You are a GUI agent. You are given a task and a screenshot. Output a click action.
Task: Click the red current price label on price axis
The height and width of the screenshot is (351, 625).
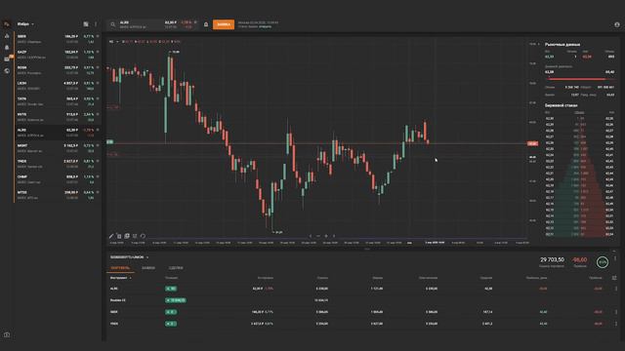click(x=532, y=143)
